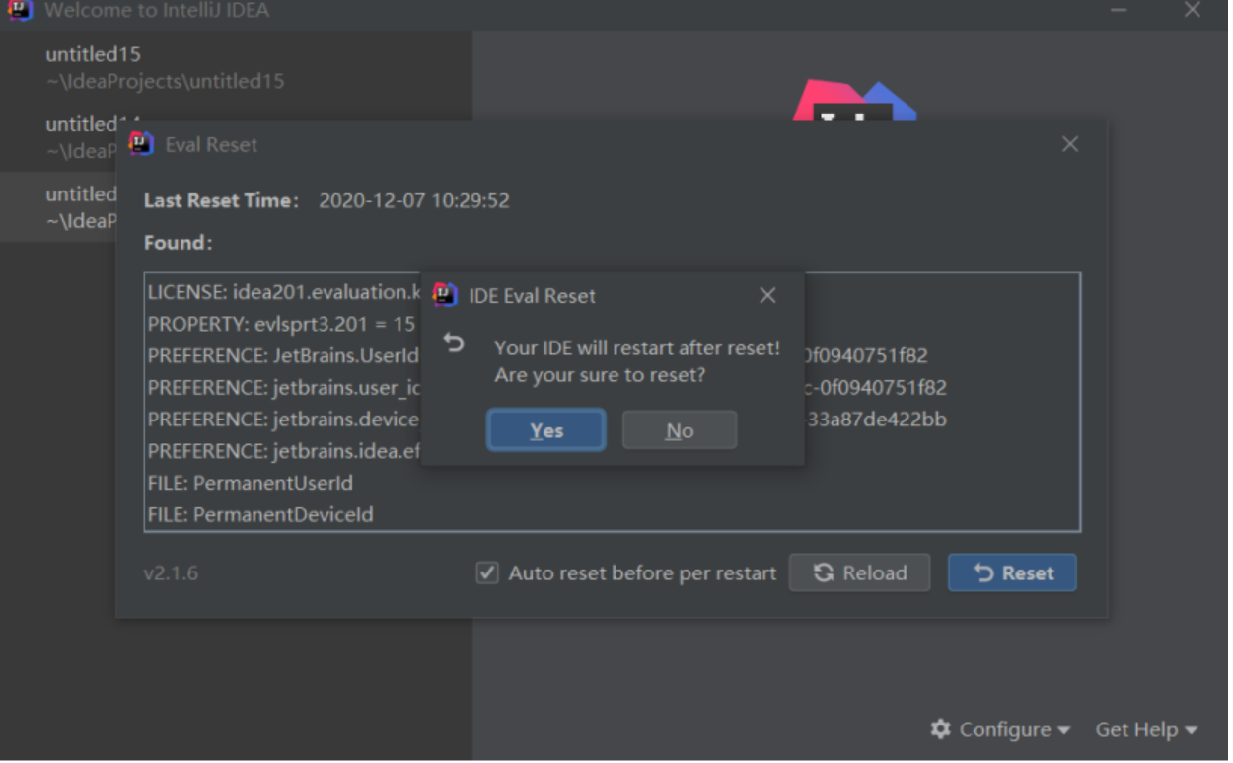Image resolution: width=1233 pixels, height=763 pixels.
Task: Select the PROPERTY: evlsprt3.201 entry
Action: tap(281, 324)
